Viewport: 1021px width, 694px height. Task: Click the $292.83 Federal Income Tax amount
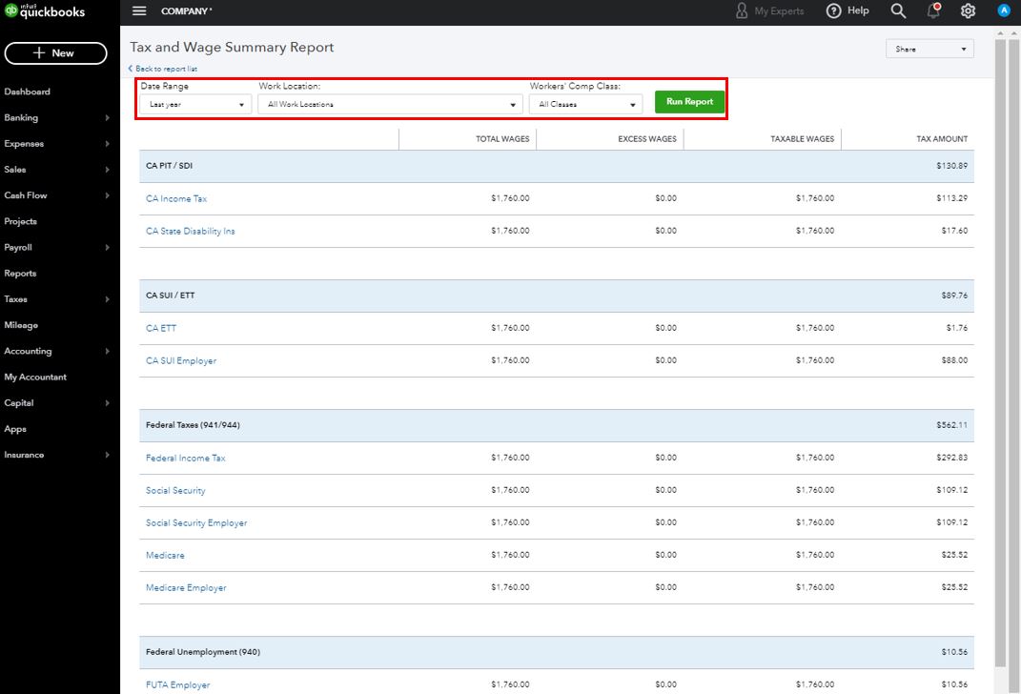click(951, 458)
